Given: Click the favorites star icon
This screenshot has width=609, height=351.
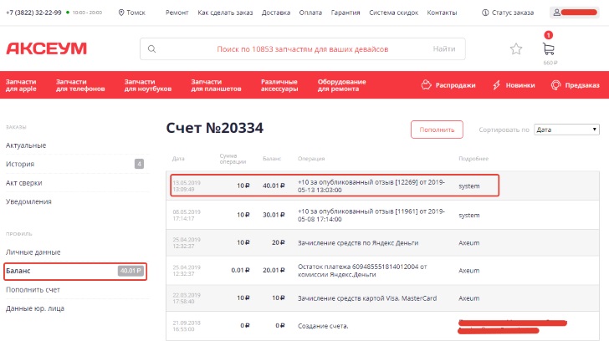Looking at the screenshot, I should point(516,49).
